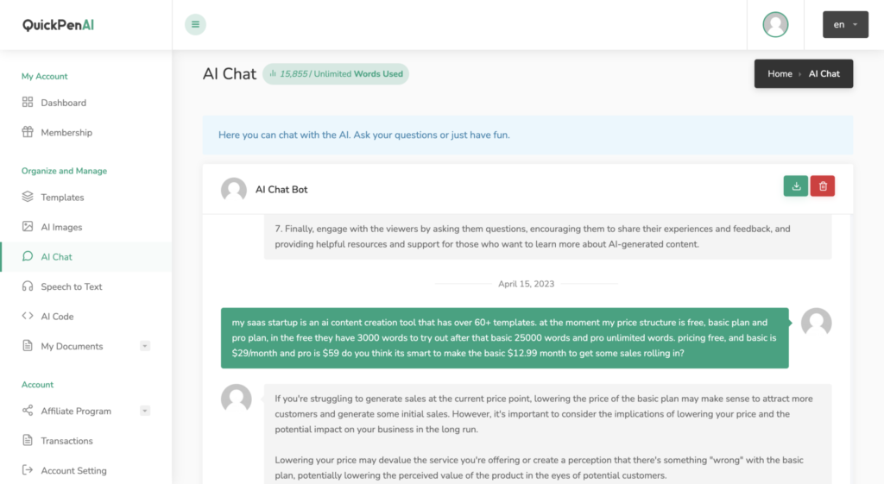Viewport: 884px width, 484px height.
Task: Open AI Chat in the sidebar
Action: (57, 257)
